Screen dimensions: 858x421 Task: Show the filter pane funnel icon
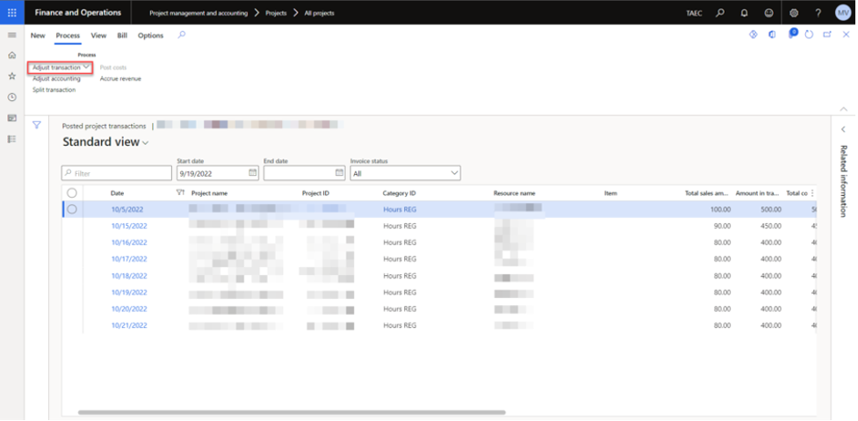click(37, 125)
